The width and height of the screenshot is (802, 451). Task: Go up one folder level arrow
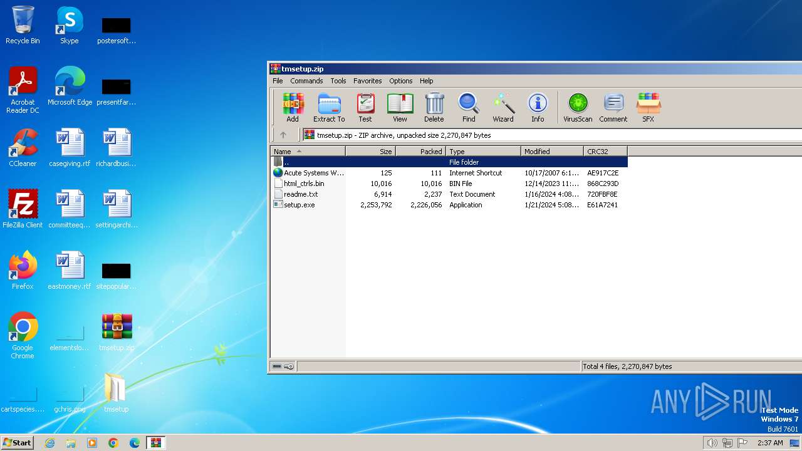click(x=283, y=135)
